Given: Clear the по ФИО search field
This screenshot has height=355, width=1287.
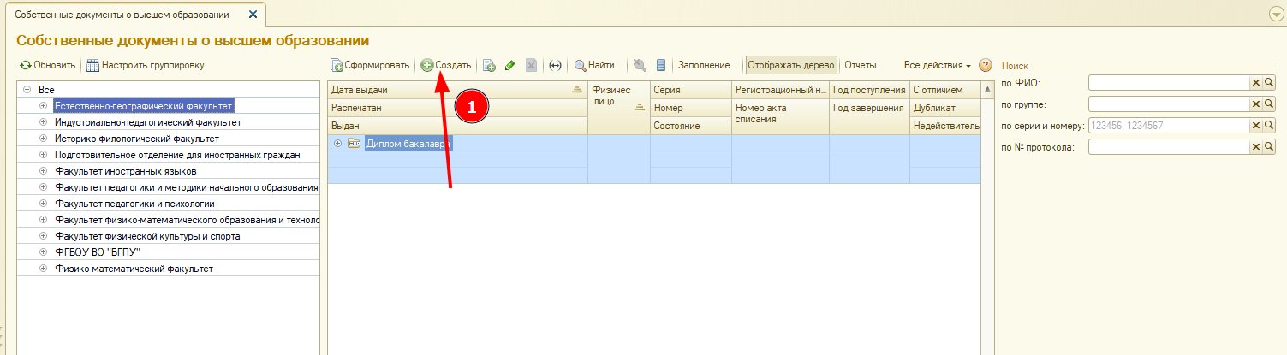Looking at the screenshot, I should (1256, 82).
